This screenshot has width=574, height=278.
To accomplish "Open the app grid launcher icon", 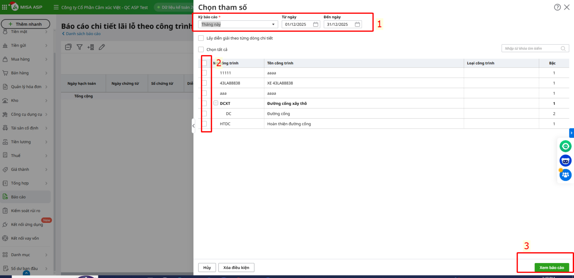I will tap(5, 7).
